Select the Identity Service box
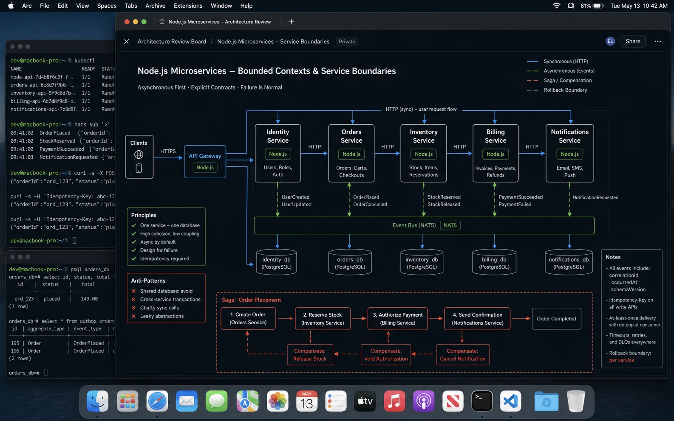This screenshot has width=674, height=421. click(x=278, y=153)
